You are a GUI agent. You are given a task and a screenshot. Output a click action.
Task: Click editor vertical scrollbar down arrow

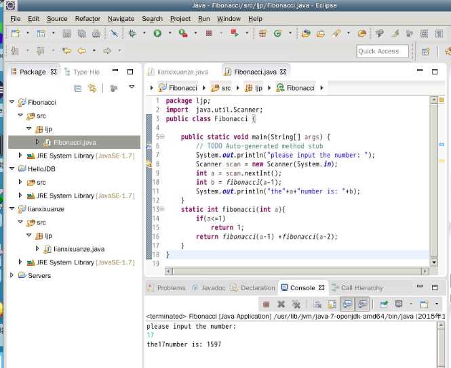[x=434, y=262]
